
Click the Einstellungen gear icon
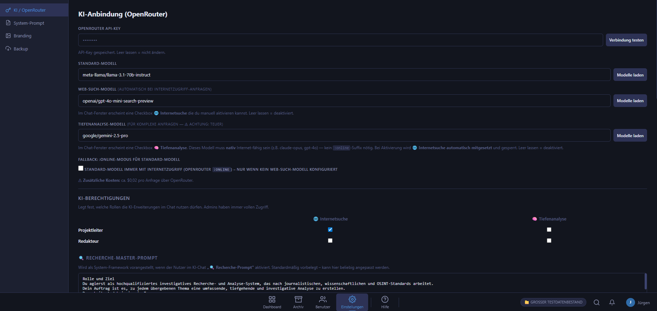(x=352, y=299)
